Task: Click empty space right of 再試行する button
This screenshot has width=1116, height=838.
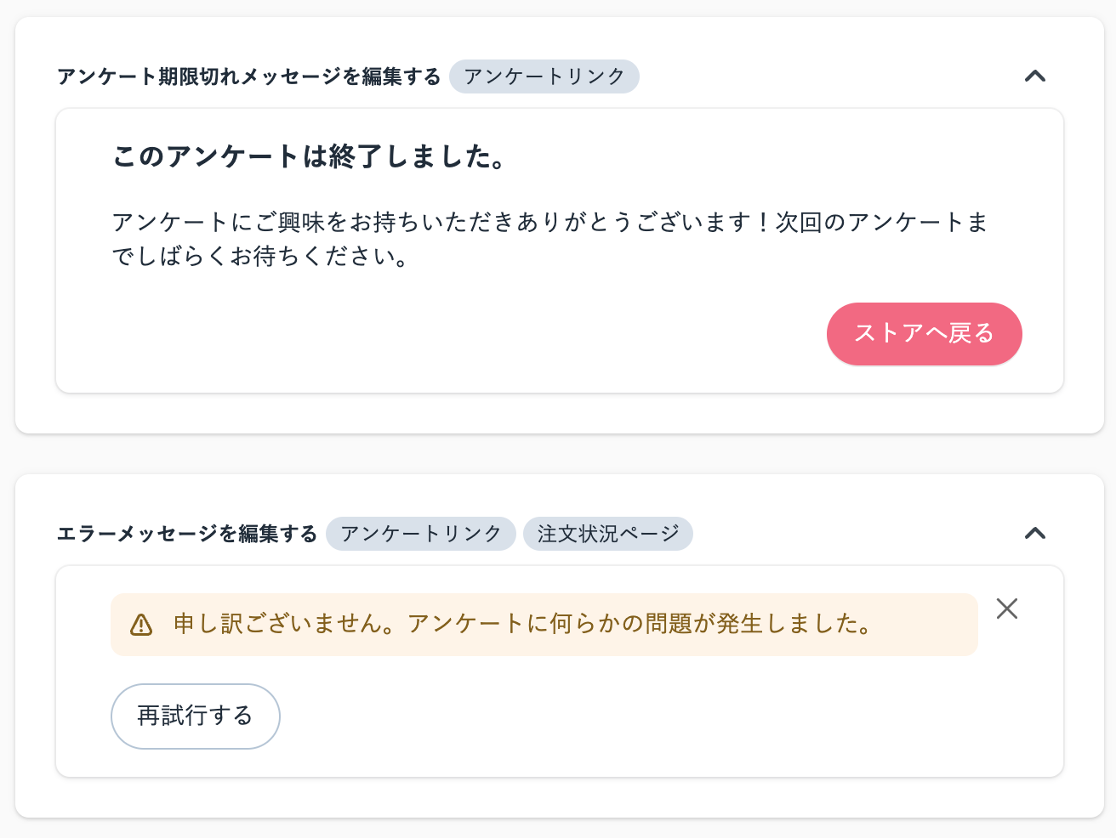Action: click(595, 716)
